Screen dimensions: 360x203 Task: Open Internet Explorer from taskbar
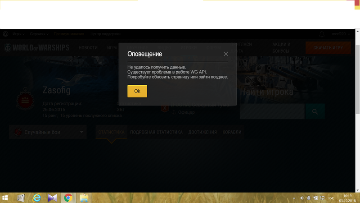point(37,198)
